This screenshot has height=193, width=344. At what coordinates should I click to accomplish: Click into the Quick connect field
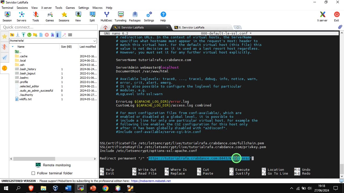click(x=49, y=27)
